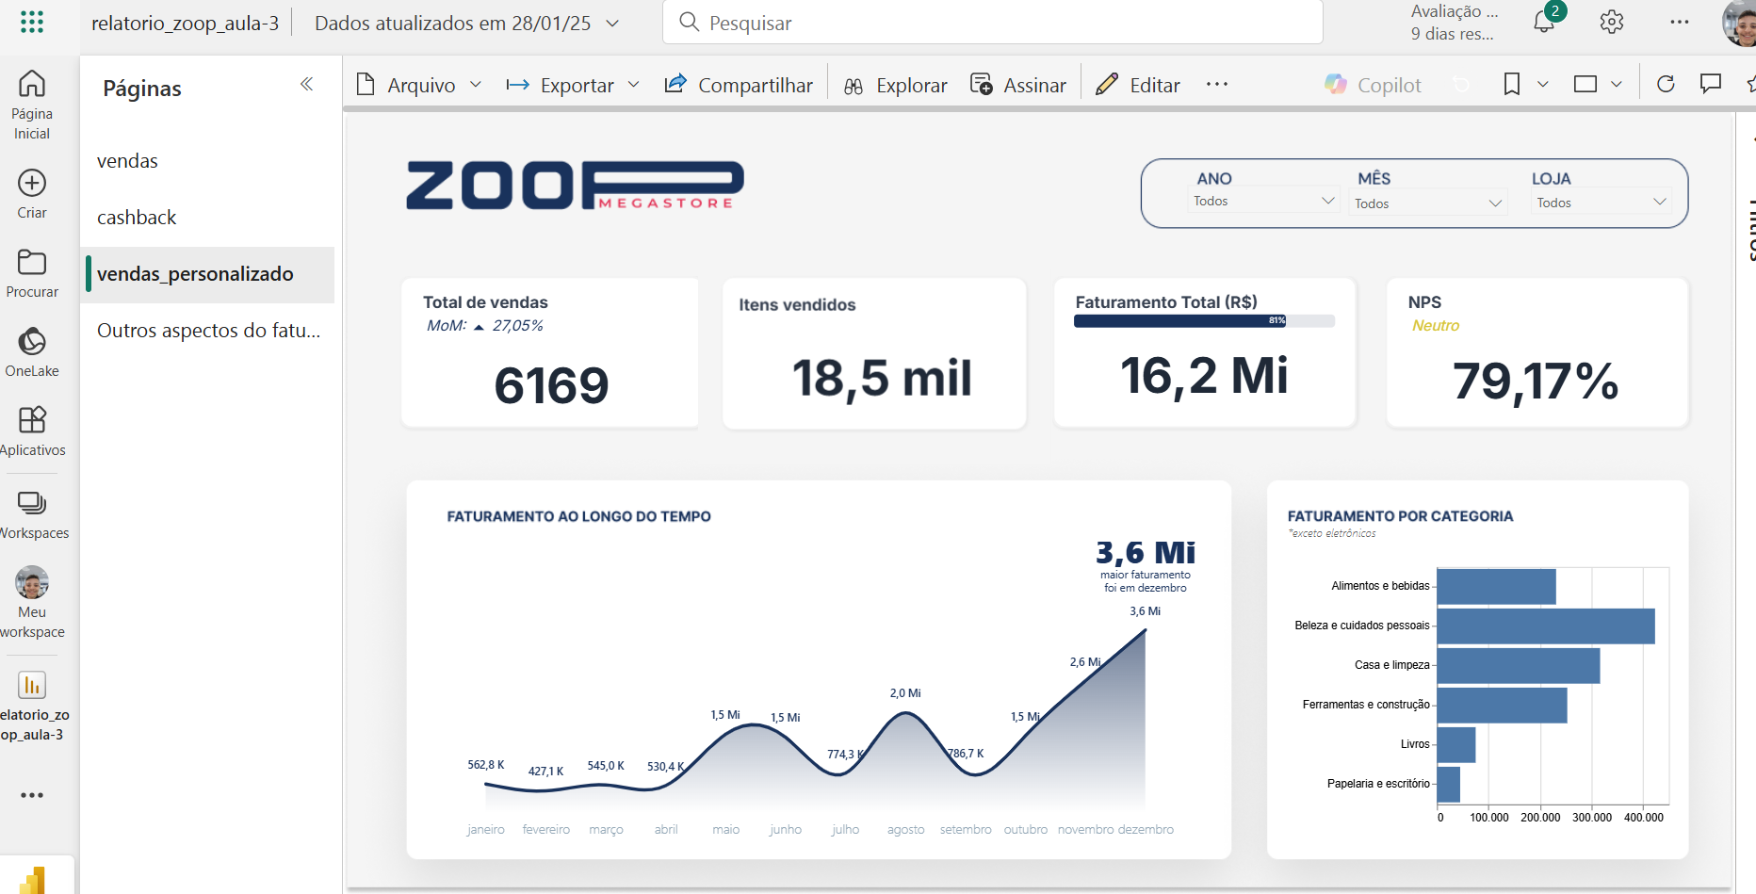Click the Assinar button
Screen dimensions: 1756x894
click(x=1018, y=85)
